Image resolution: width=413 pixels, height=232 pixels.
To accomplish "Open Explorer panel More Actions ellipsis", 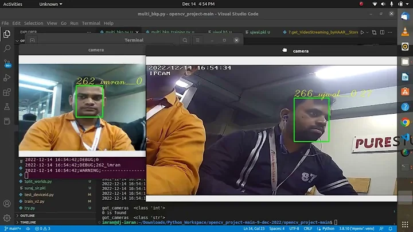I will [89, 32].
